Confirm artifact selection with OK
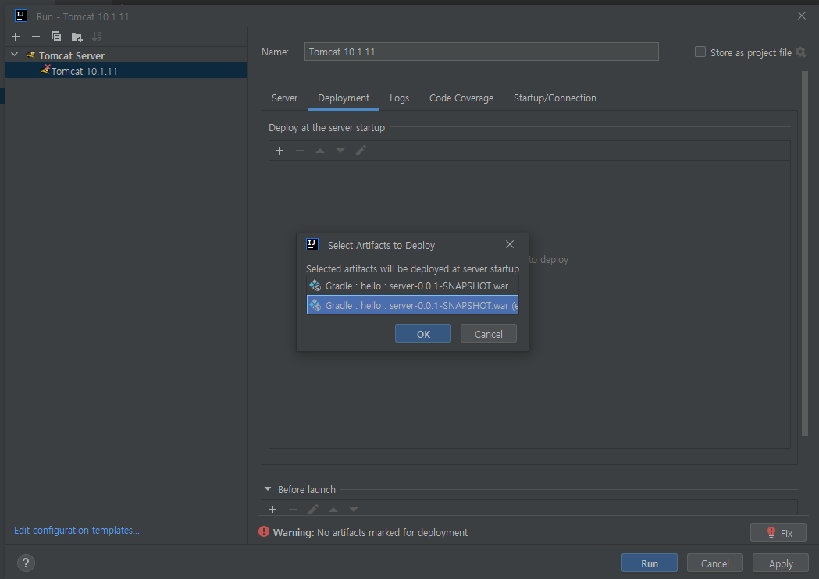 pyautogui.click(x=423, y=334)
